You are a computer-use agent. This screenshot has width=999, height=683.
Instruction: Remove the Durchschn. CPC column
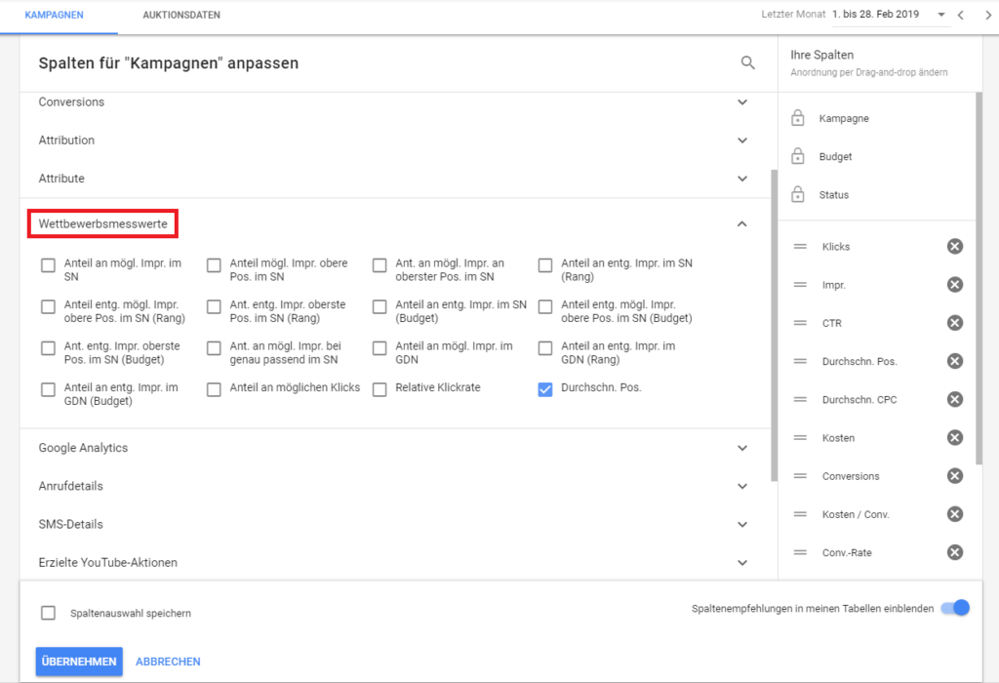[954, 399]
